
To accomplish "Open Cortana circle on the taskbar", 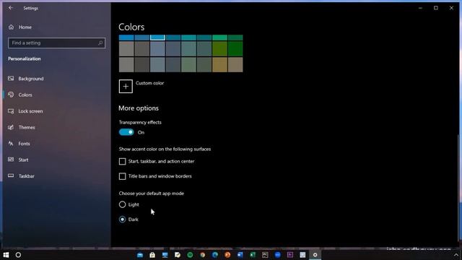I will tap(18, 255).
